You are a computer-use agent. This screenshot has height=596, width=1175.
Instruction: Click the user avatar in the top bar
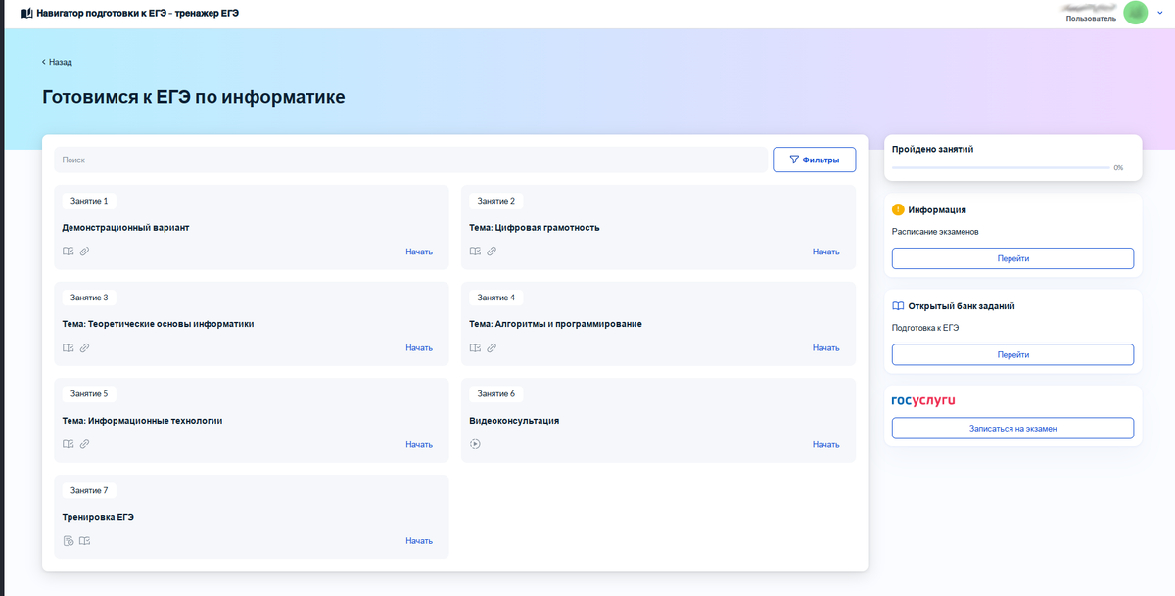coord(1136,13)
